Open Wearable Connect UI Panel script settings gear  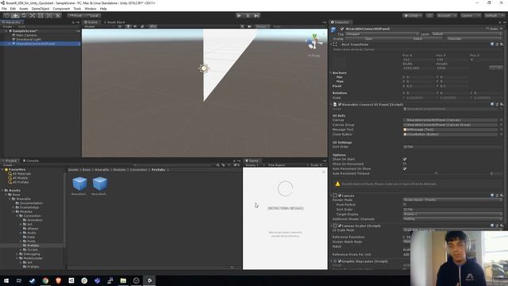coord(502,104)
